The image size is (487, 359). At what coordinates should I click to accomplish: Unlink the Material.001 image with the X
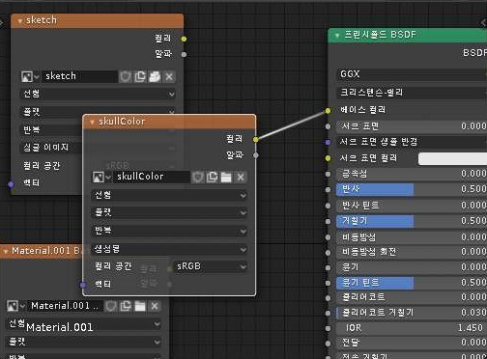(x=155, y=306)
